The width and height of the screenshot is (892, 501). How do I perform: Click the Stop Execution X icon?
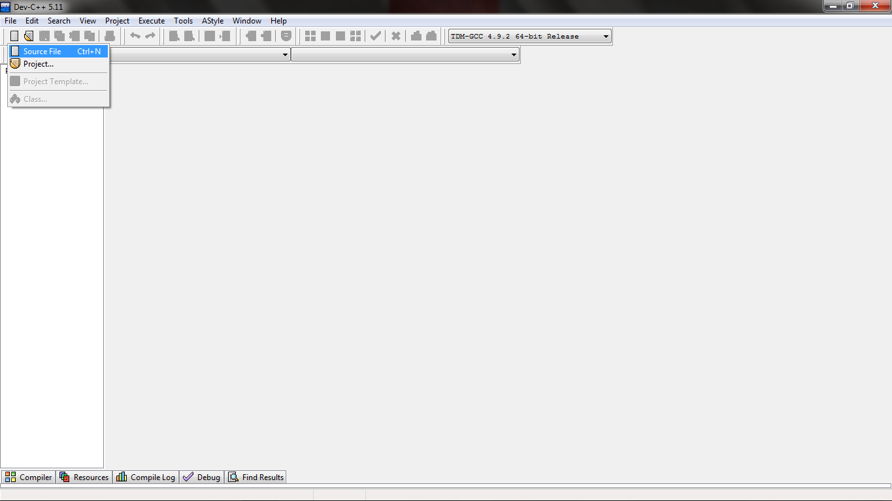(x=396, y=36)
